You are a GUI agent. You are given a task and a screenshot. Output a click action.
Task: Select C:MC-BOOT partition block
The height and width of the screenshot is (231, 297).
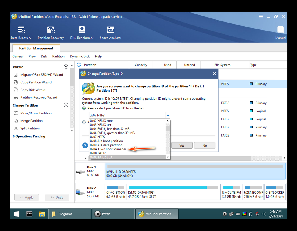coord(116,192)
